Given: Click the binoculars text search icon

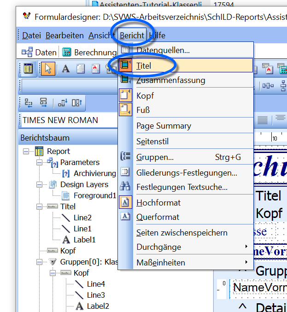Looking at the screenshot, I should [125, 186].
